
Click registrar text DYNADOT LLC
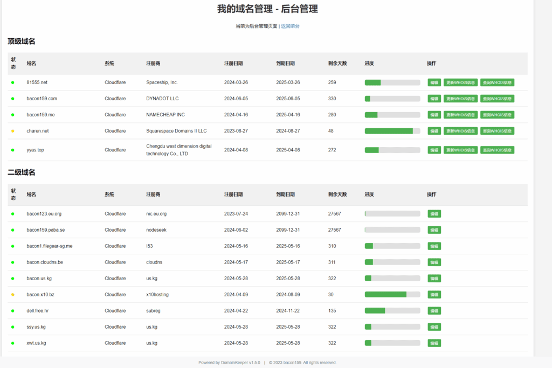[x=162, y=99]
